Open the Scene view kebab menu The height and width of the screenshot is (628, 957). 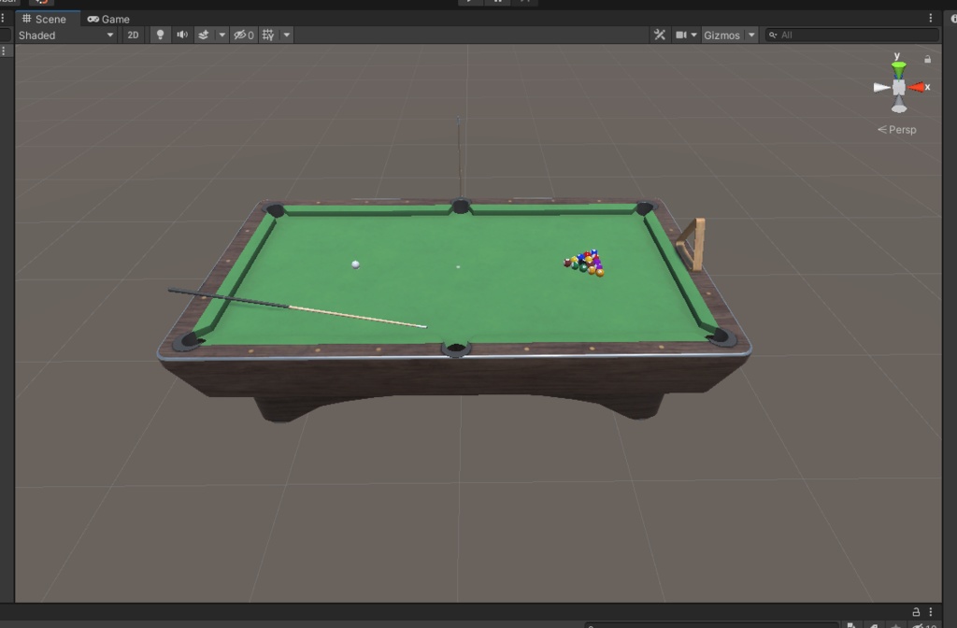click(929, 18)
